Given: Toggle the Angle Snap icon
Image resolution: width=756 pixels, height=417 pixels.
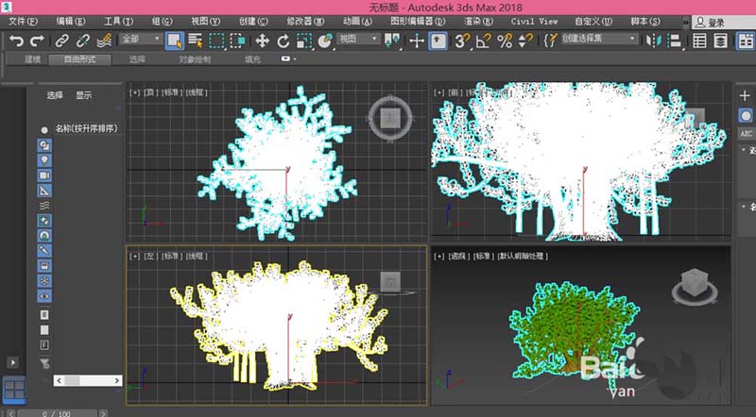Looking at the screenshot, I should click(x=483, y=41).
